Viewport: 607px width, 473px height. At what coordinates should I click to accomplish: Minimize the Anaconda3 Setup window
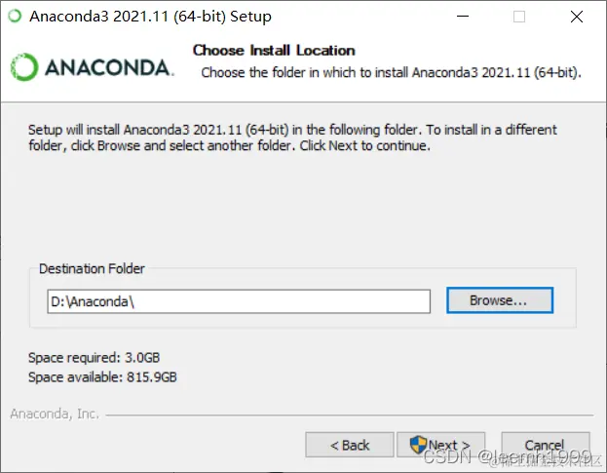pyautogui.click(x=463, y=17)
